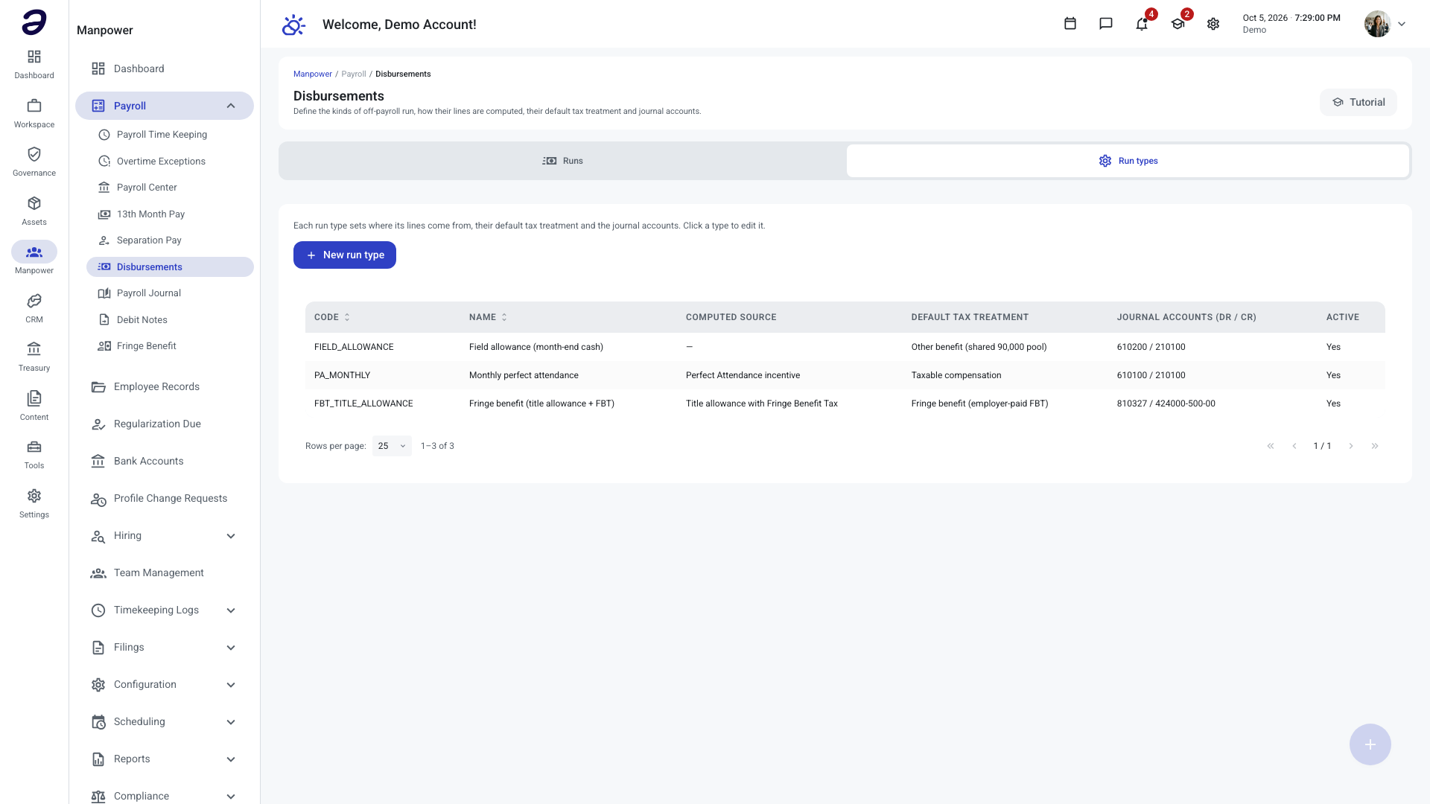Open Employee Records in sidebar
This screenshot has height=804, width=1430.
[x=165, y=387]
